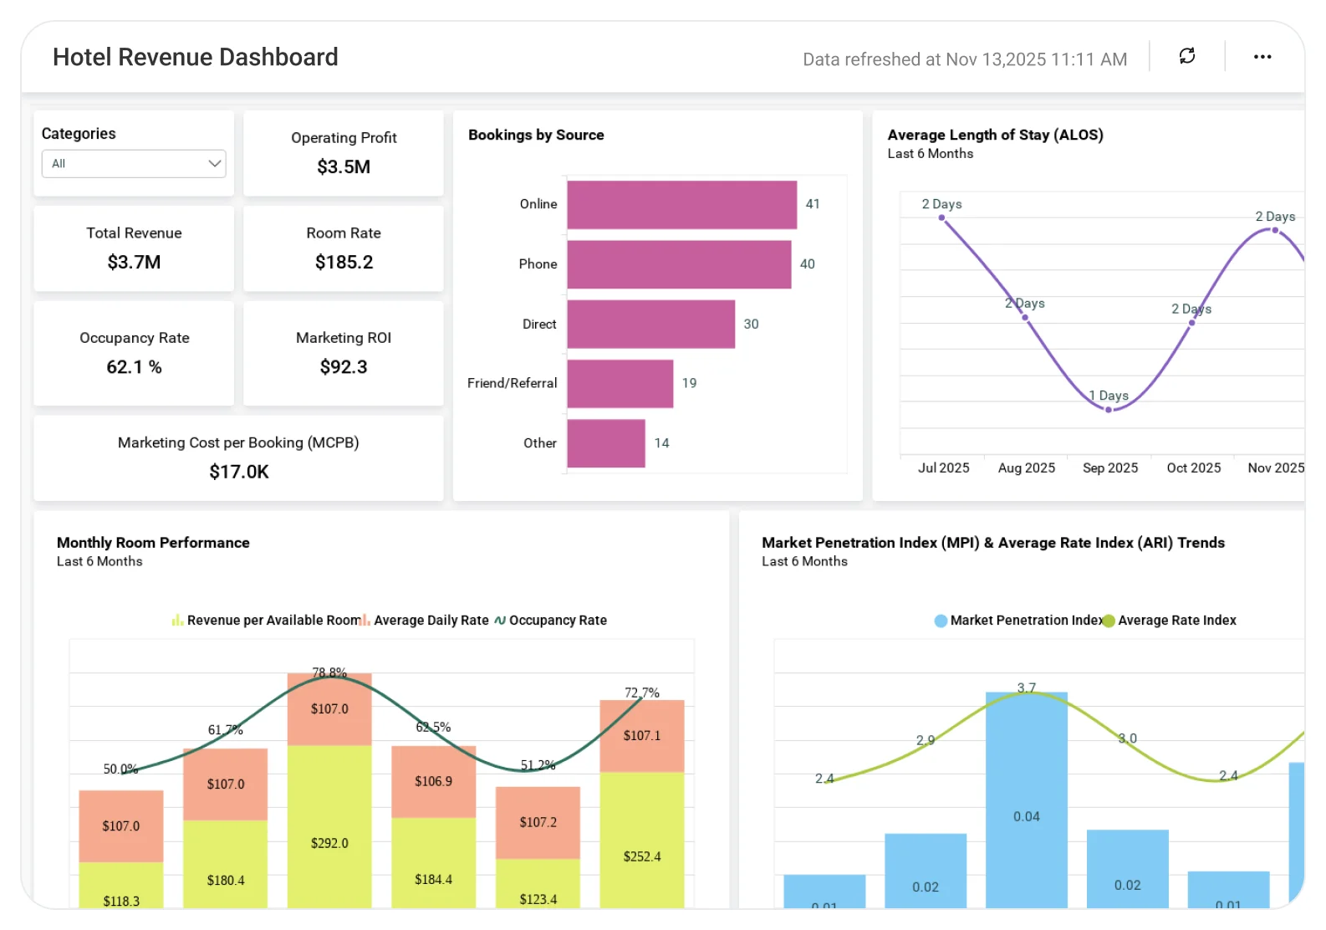Click the Data refreshed timestamp text
The image size is (1326, 930).
[965, 59]
